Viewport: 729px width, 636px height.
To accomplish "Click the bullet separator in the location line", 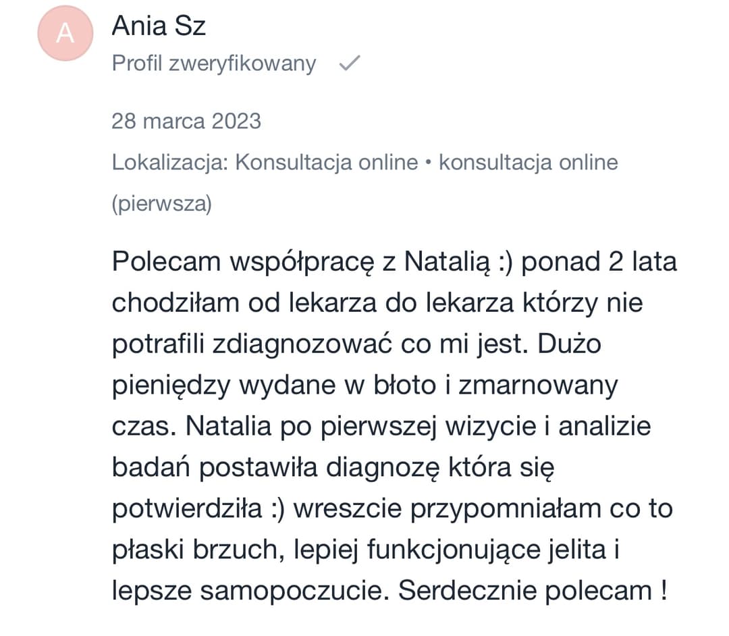I will pyautogui.click(x=429, y=163).
